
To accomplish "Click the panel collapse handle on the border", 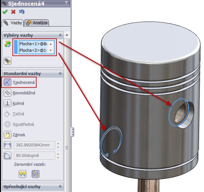I will [72, 132].
